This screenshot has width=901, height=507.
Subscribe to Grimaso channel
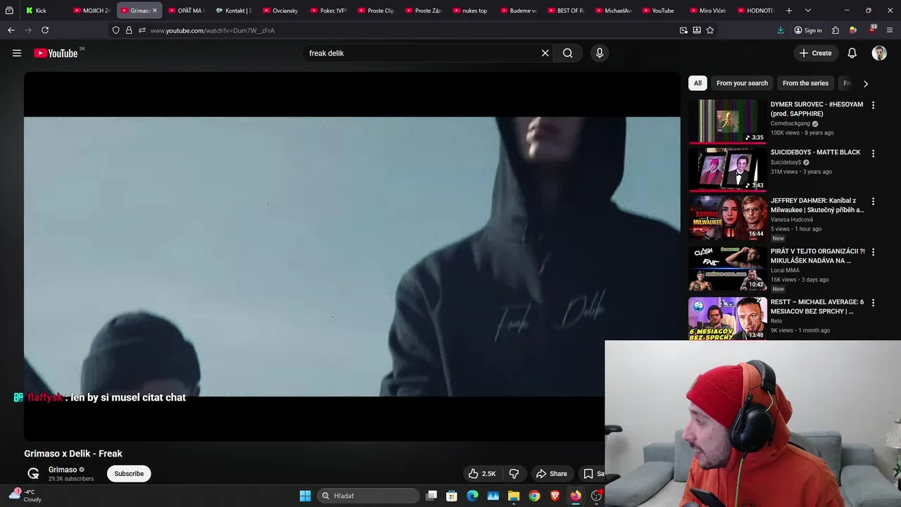[x=129, y=473]
